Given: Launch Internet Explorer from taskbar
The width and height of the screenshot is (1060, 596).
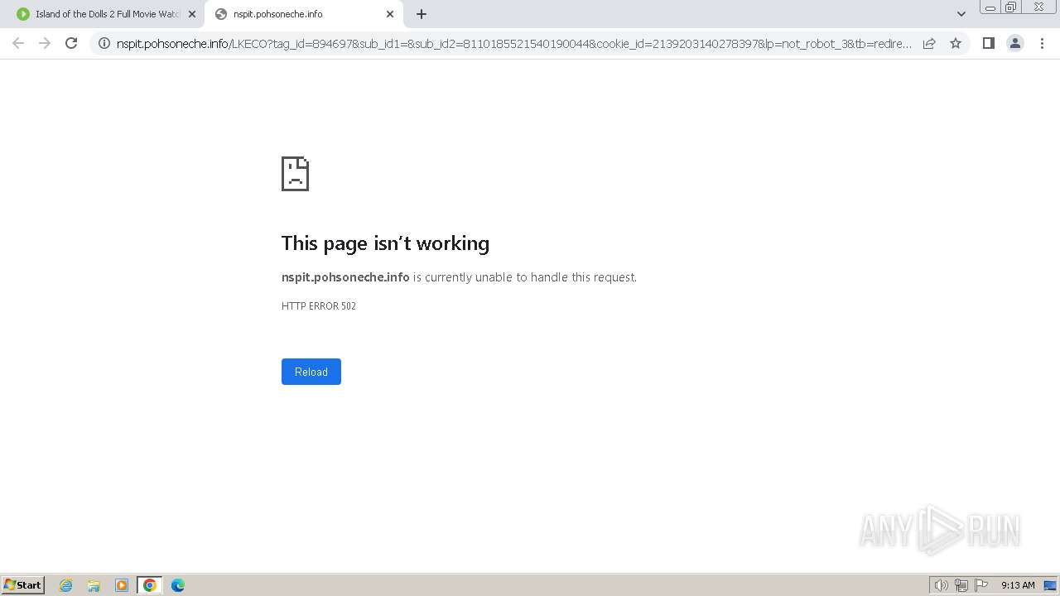Looking at the screenshot, I should [66, 585].
